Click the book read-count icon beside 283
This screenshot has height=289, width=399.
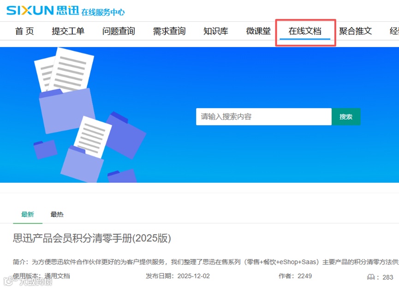371,277
